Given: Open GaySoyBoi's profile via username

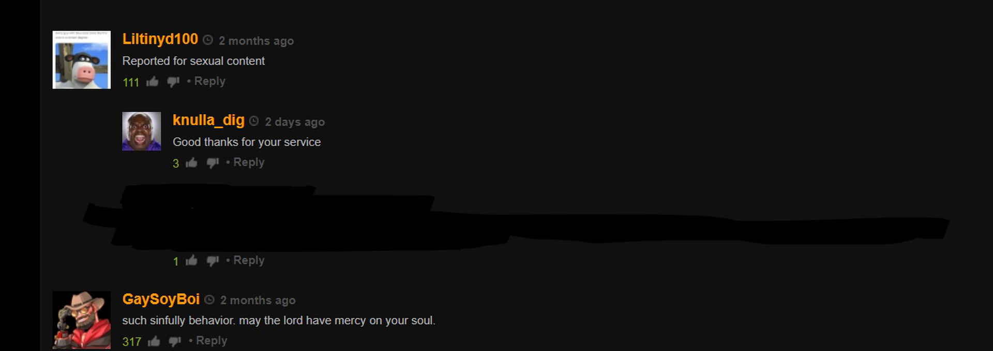Looking at the screenshot, I should (x=161, y=299).
